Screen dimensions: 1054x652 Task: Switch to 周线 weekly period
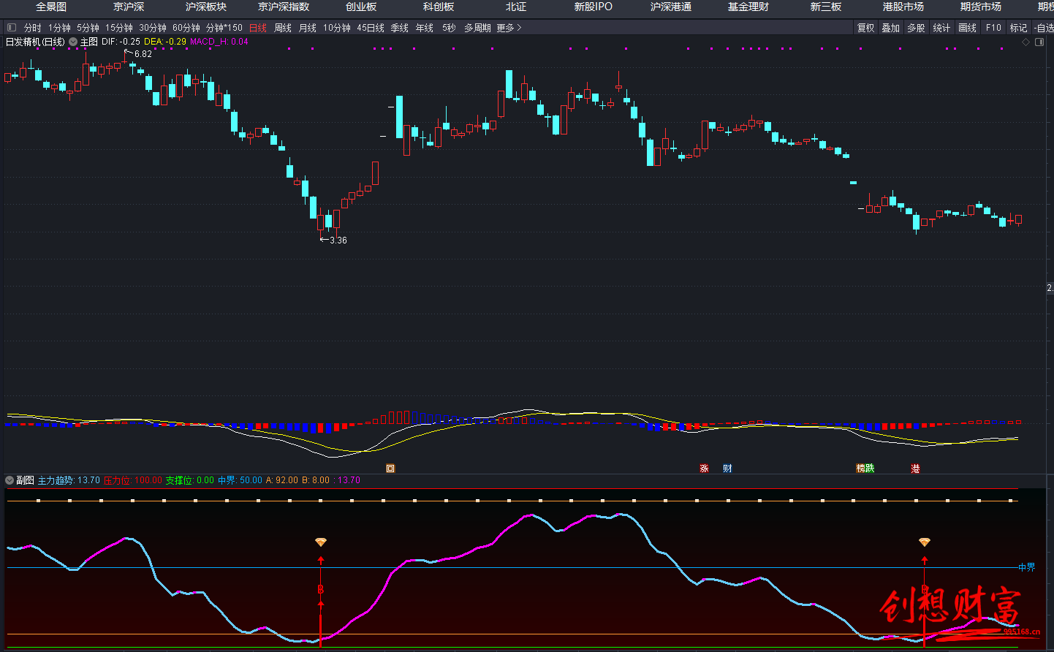[x=283, y=28]
